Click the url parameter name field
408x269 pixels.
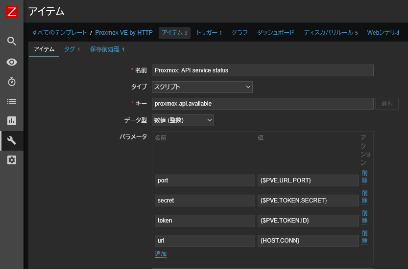pyautogui.click(x=205, y=241)
